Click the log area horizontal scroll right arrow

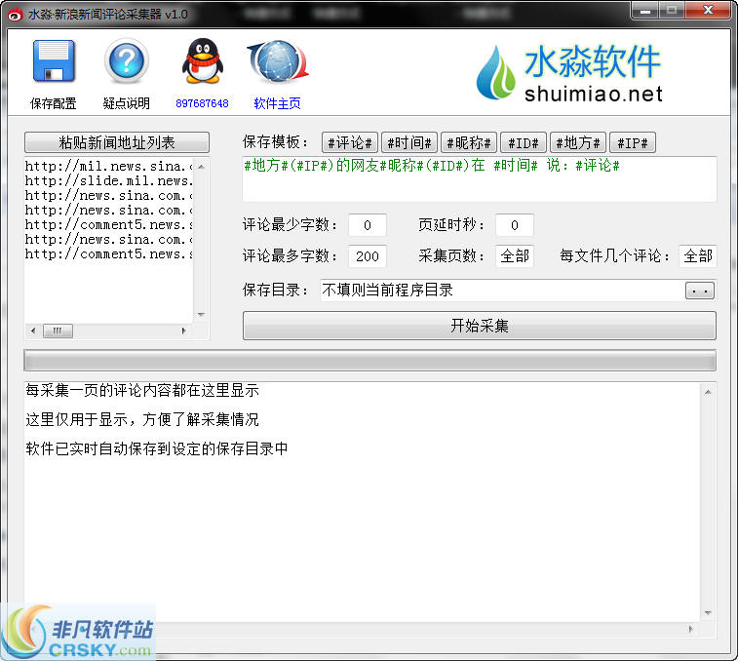coord(691,629)
